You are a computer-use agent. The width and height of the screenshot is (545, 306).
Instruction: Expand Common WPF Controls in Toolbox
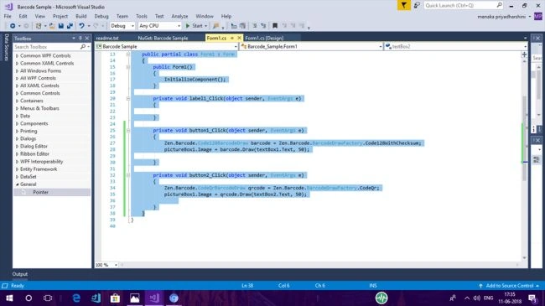[17, 55]
